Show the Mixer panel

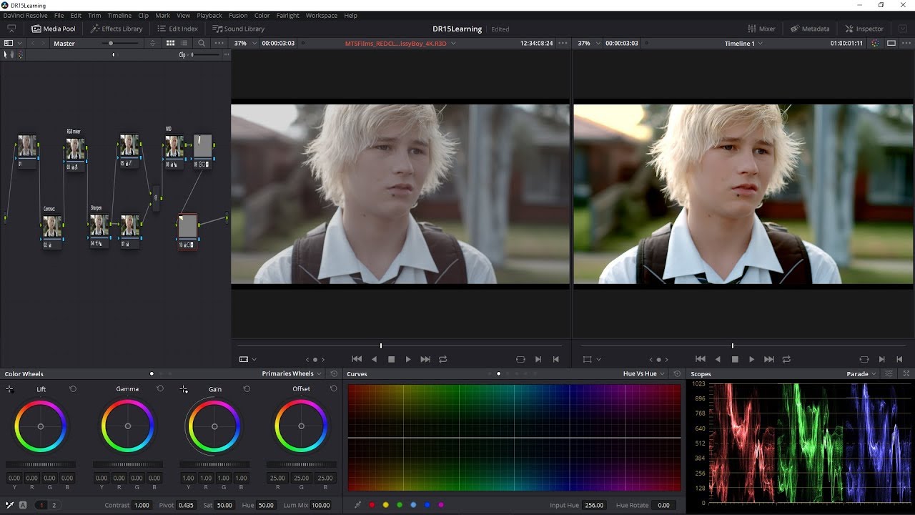[x=761, y=29]
